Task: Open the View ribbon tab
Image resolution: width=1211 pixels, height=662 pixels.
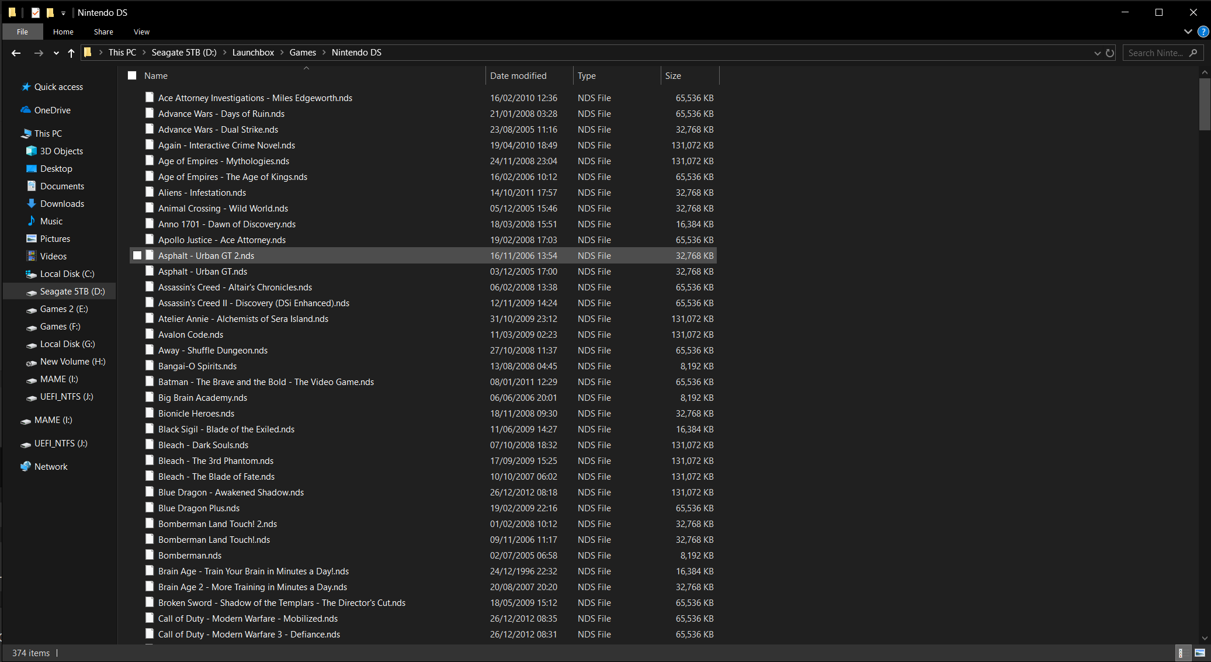Action: (141, 32)
